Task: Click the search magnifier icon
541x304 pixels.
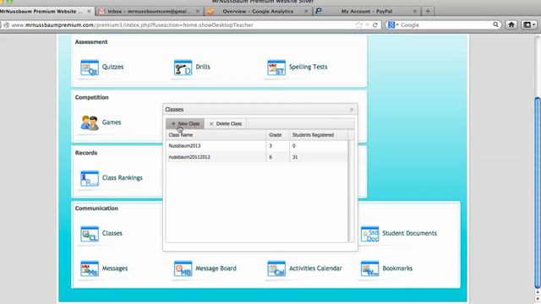Action: click(x=495, y=24)
